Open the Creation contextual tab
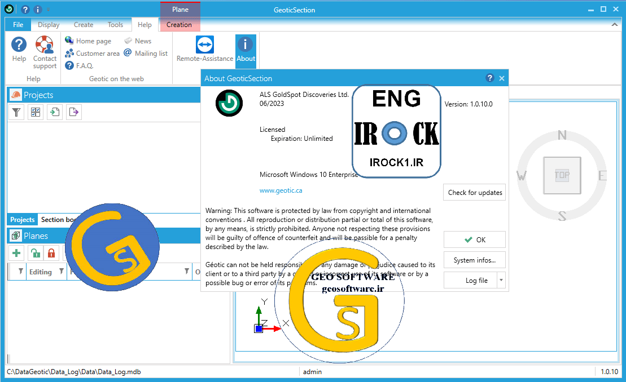626x382 pixels. coord(180,24)
